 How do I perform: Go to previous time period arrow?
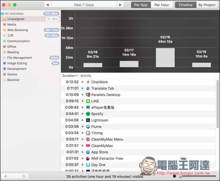pyautogui.click(x=48, y=5)
